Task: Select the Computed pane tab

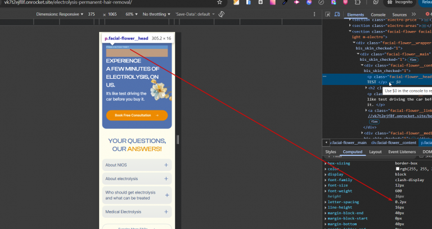Action: pos(352,152)
